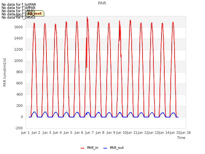Click the Jun 16 x-axis tick label
Viewport: 205px width, 154px height.
point(185,133)
